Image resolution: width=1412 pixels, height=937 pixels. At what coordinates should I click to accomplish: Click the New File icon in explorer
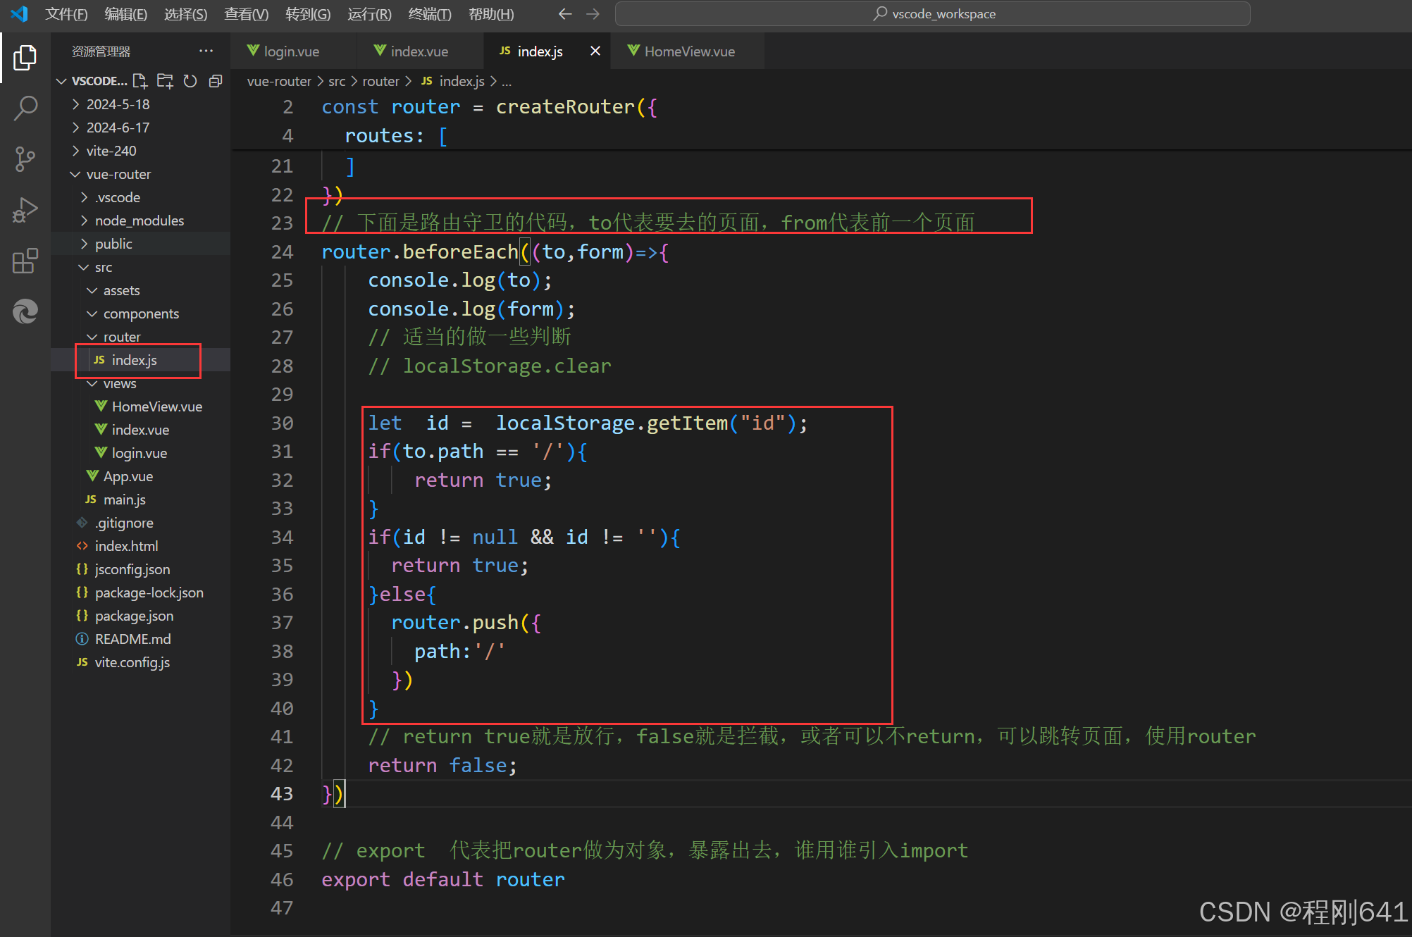[140, 81]
